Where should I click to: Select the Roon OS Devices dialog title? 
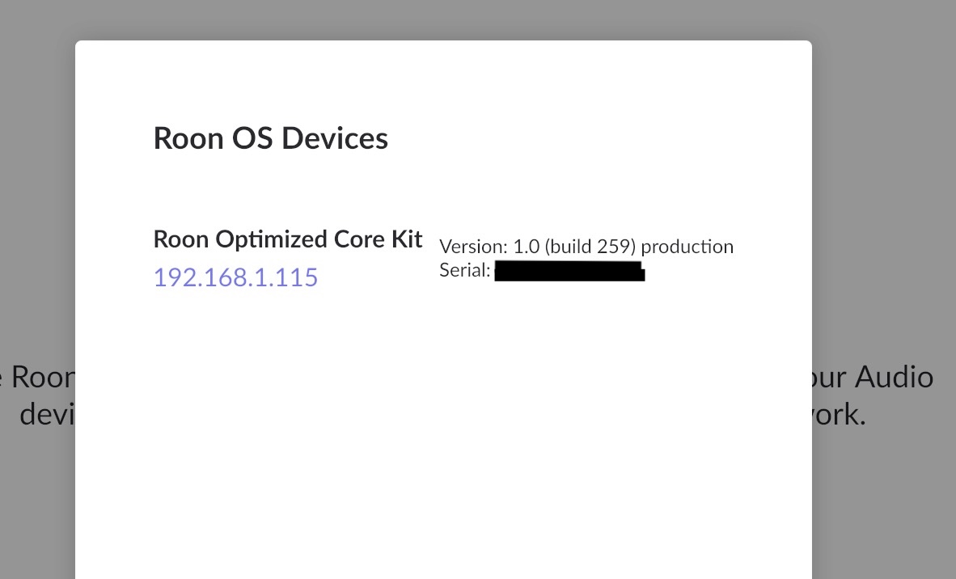point(271,137)
